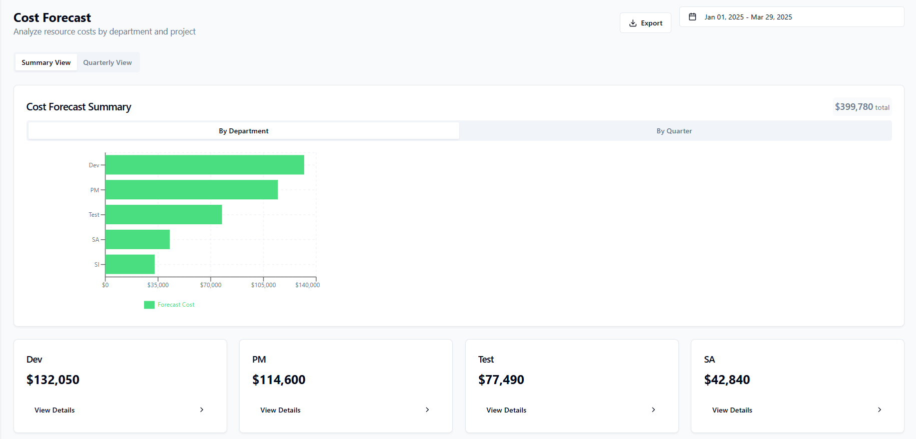The height and width of the screenshot is (439, 916).
Task: Click the Forecast Cost legend label
Action: point(176,305)
